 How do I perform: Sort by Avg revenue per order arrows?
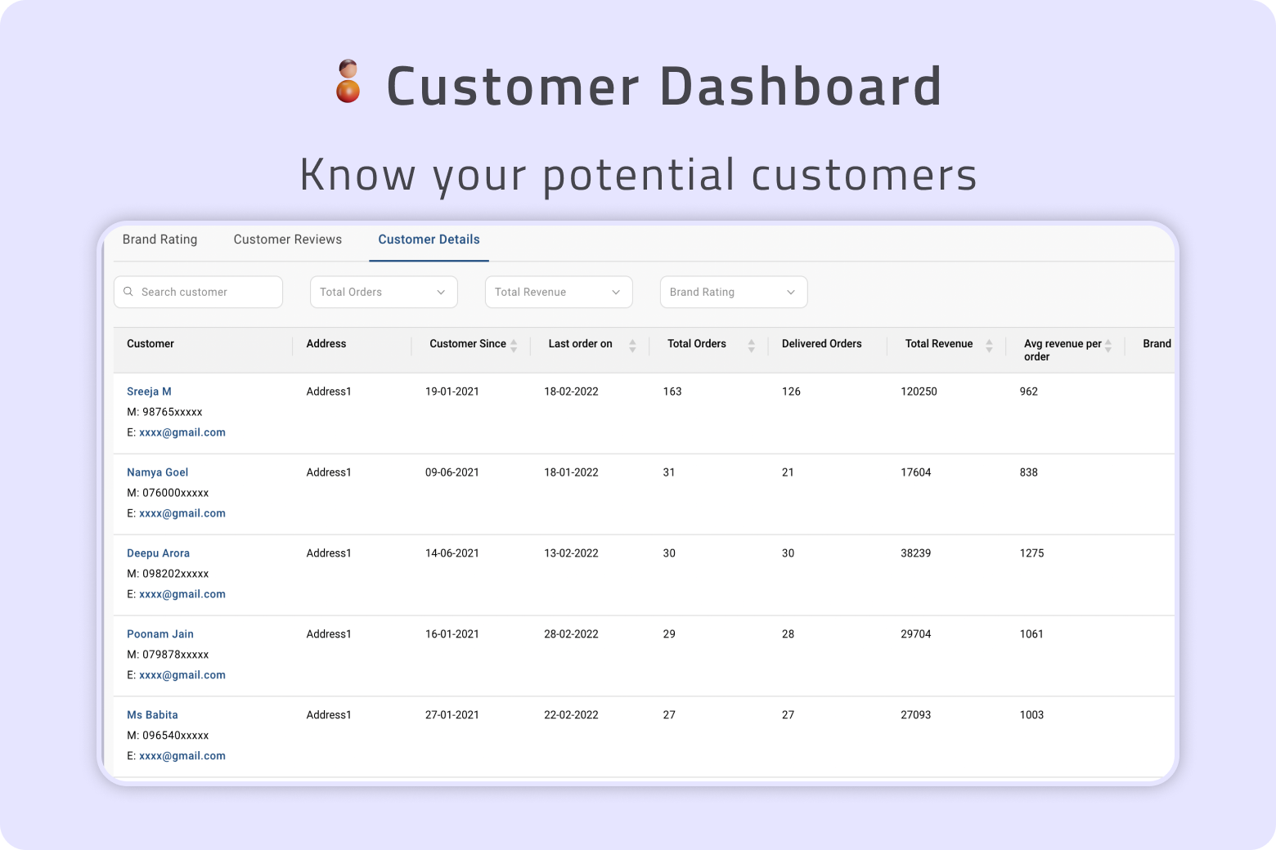point(1108,345)
